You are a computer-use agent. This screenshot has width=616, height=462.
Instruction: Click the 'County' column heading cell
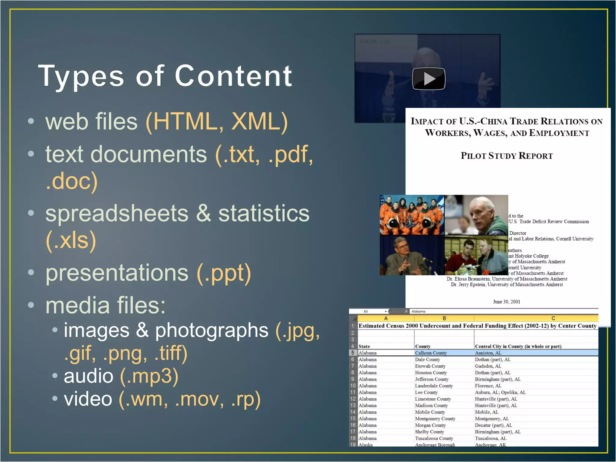tap(444, 346)
